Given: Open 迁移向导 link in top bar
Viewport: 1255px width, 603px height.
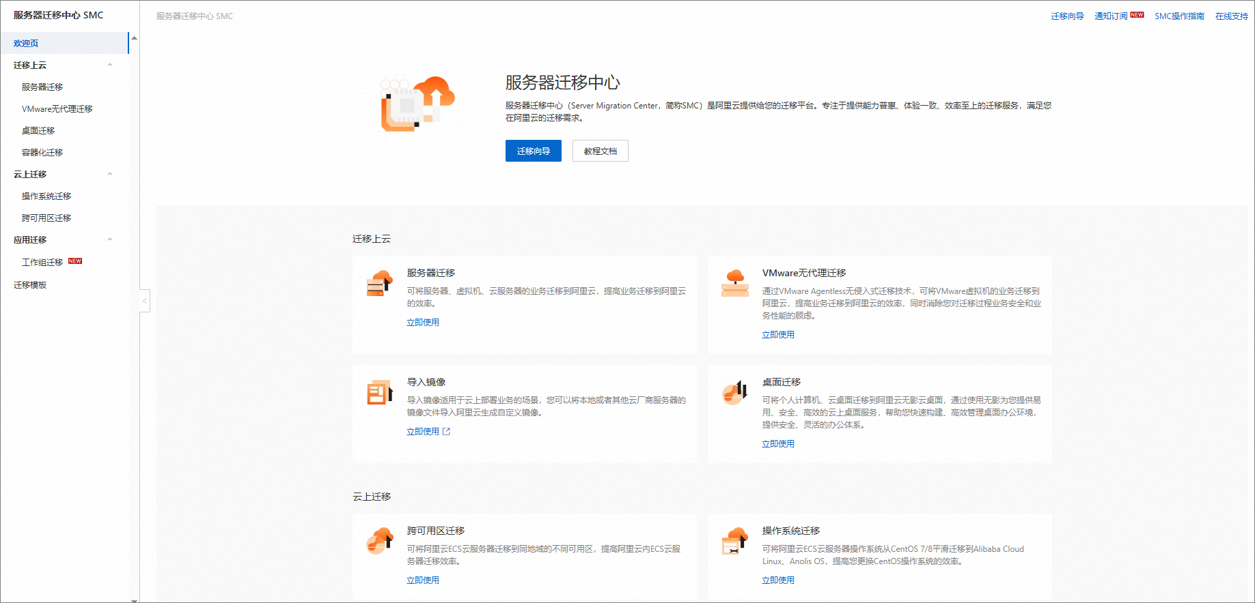Looking at the screenshot, I should (1067, 16).
